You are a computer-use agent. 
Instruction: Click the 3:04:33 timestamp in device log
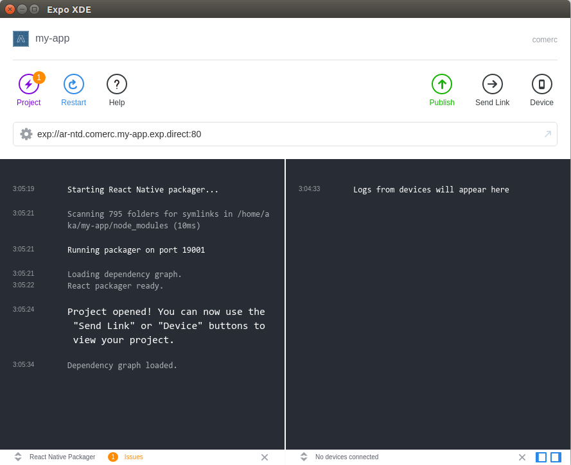point(310,189)
